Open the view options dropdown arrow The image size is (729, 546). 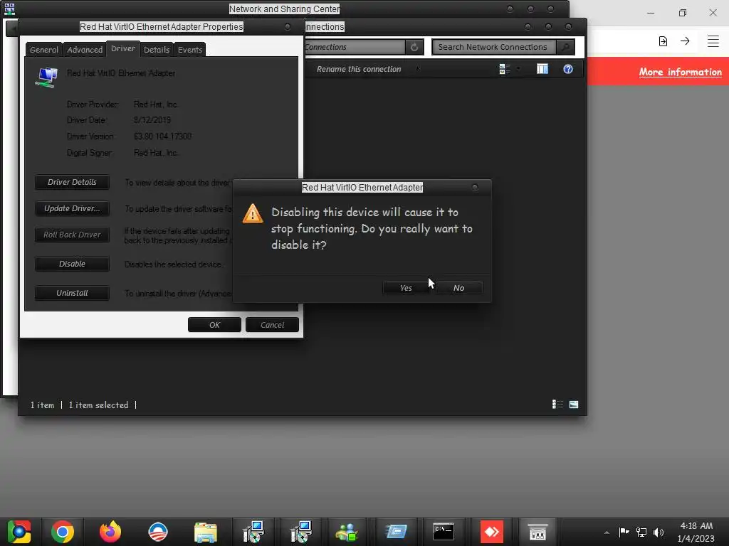[518, 69]
